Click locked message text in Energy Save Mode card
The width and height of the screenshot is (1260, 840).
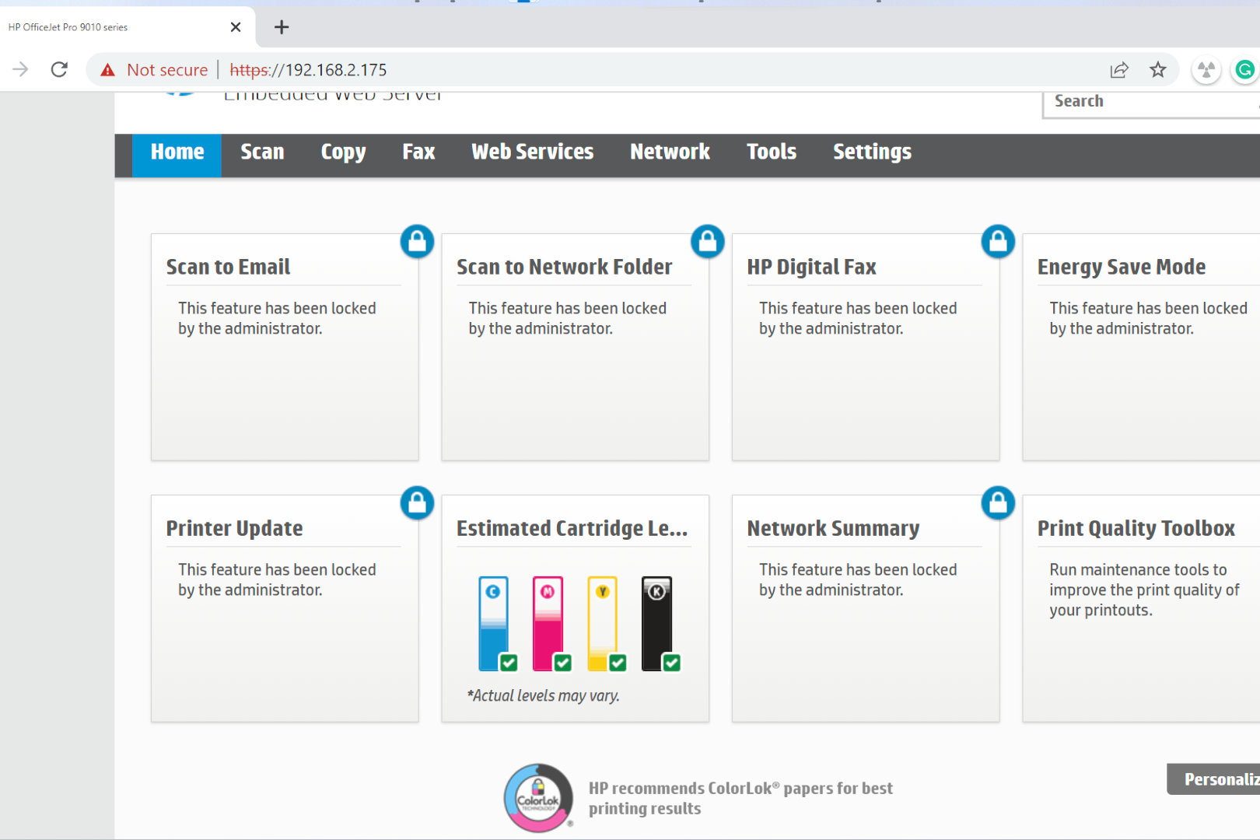(1148, 319)
